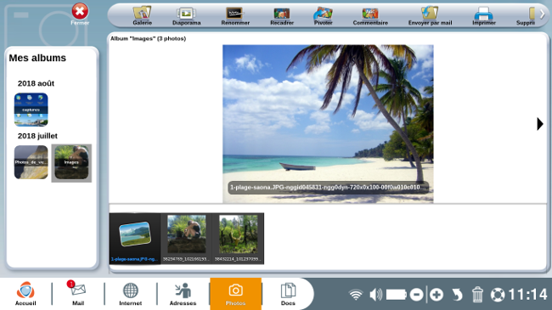552x310 pixels.
Task: Select the Images album thumbnail
Action: pyautogui.click(x=71, y=163)
